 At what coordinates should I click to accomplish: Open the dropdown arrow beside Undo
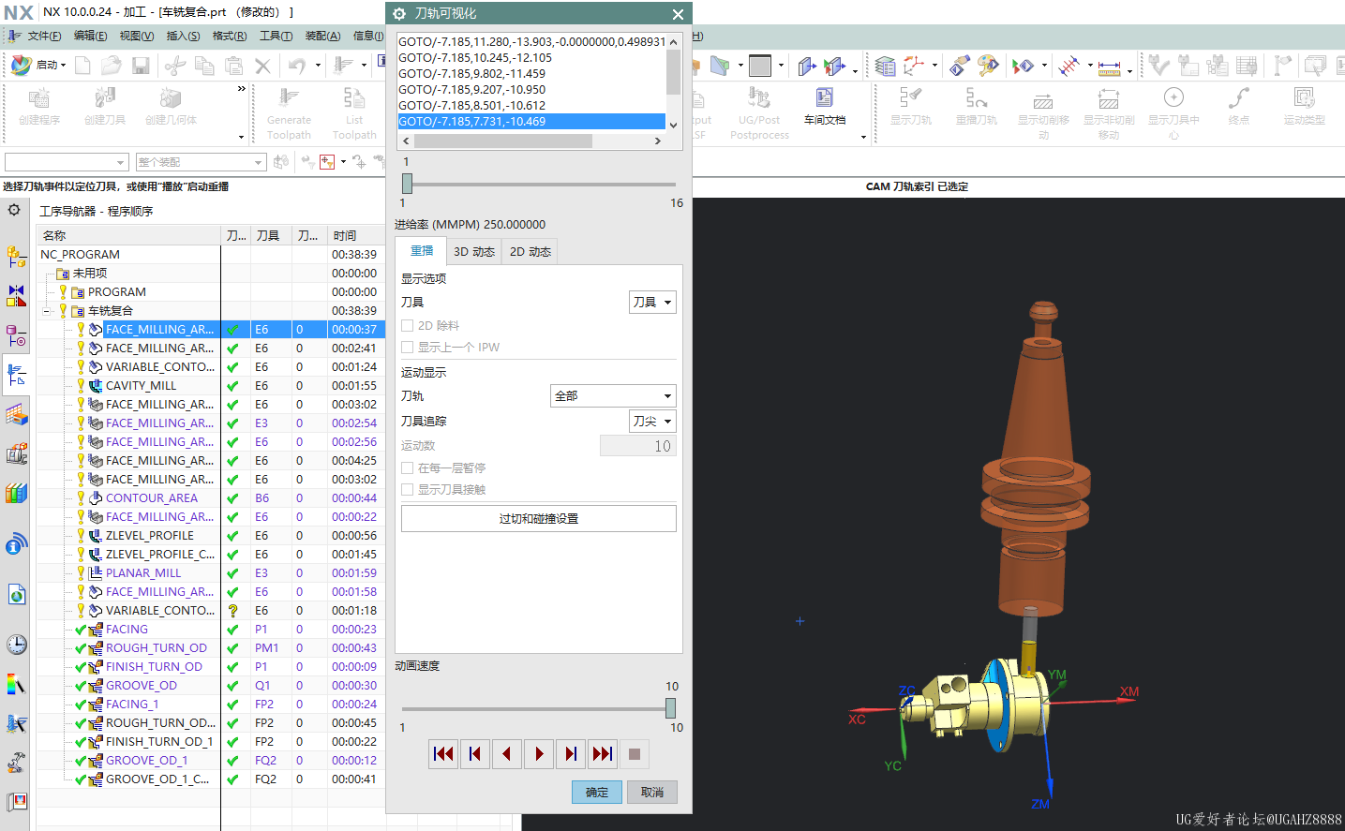click(318, 66)
